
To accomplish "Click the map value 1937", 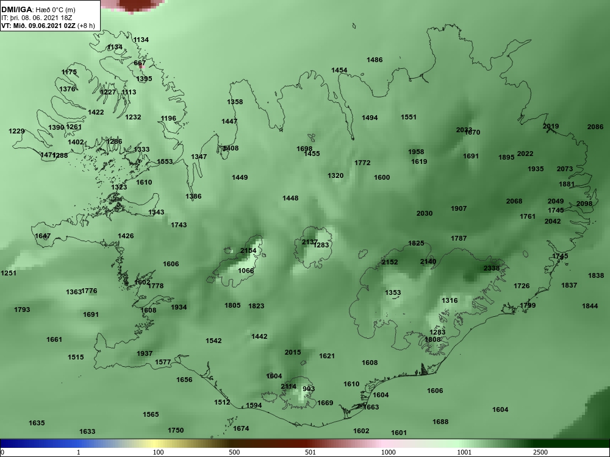I will point(145,353).
